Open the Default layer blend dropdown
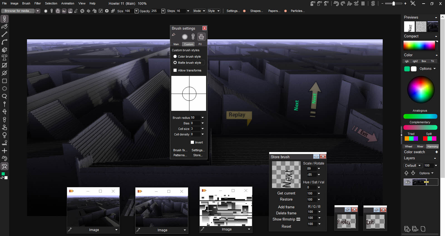Viewport: 445px width, 236px height. pyautogui.click(x=413, y=166)
